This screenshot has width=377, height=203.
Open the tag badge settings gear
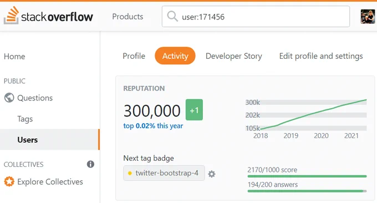pyautogui.click(x=212, y=174)
